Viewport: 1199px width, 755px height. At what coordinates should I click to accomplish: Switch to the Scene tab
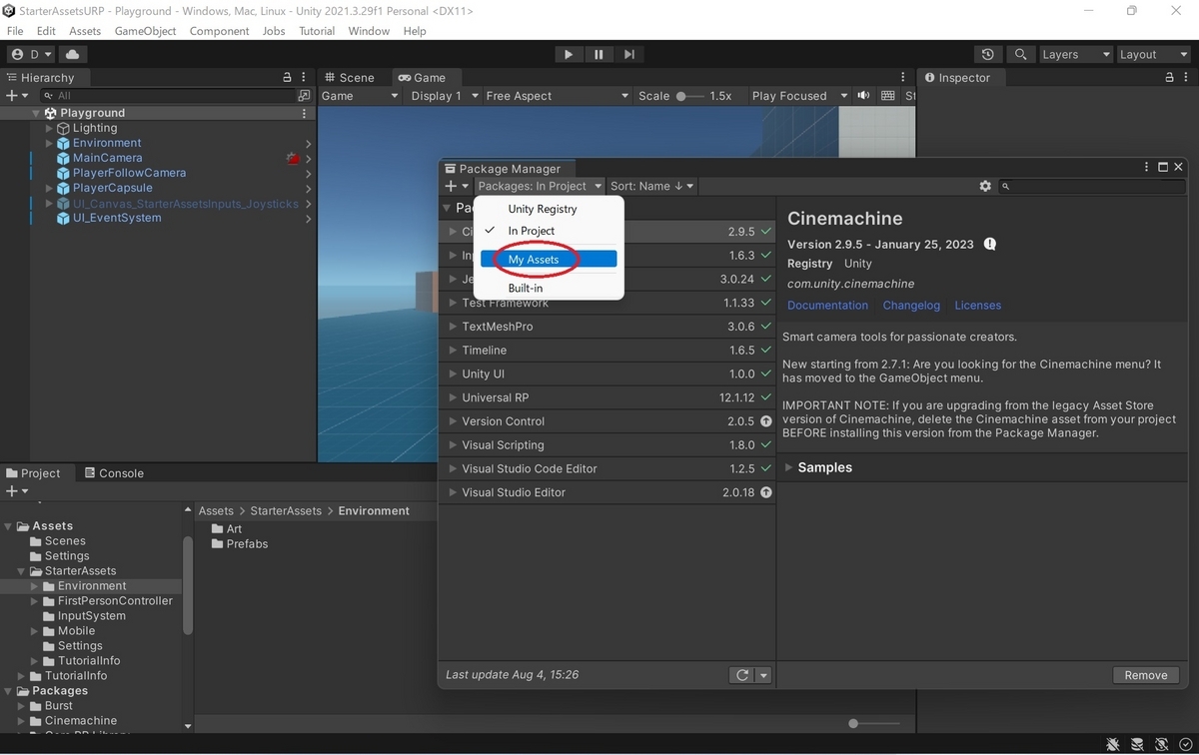pos(350,77)
